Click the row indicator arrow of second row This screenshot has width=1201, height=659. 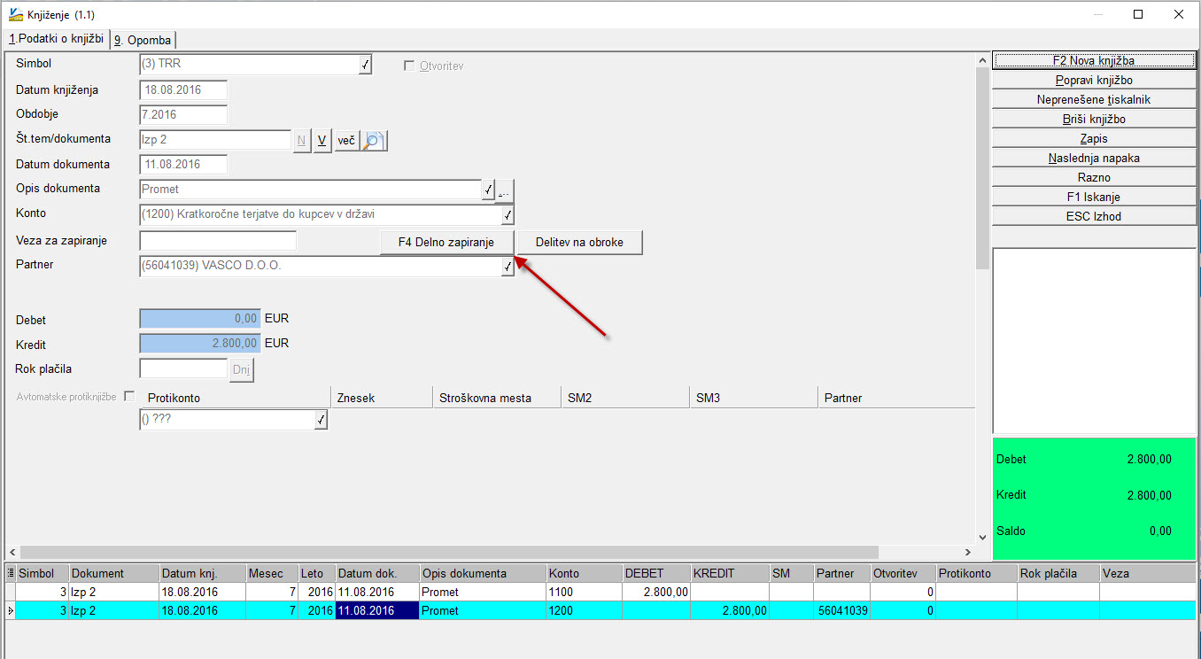[10, 610]
